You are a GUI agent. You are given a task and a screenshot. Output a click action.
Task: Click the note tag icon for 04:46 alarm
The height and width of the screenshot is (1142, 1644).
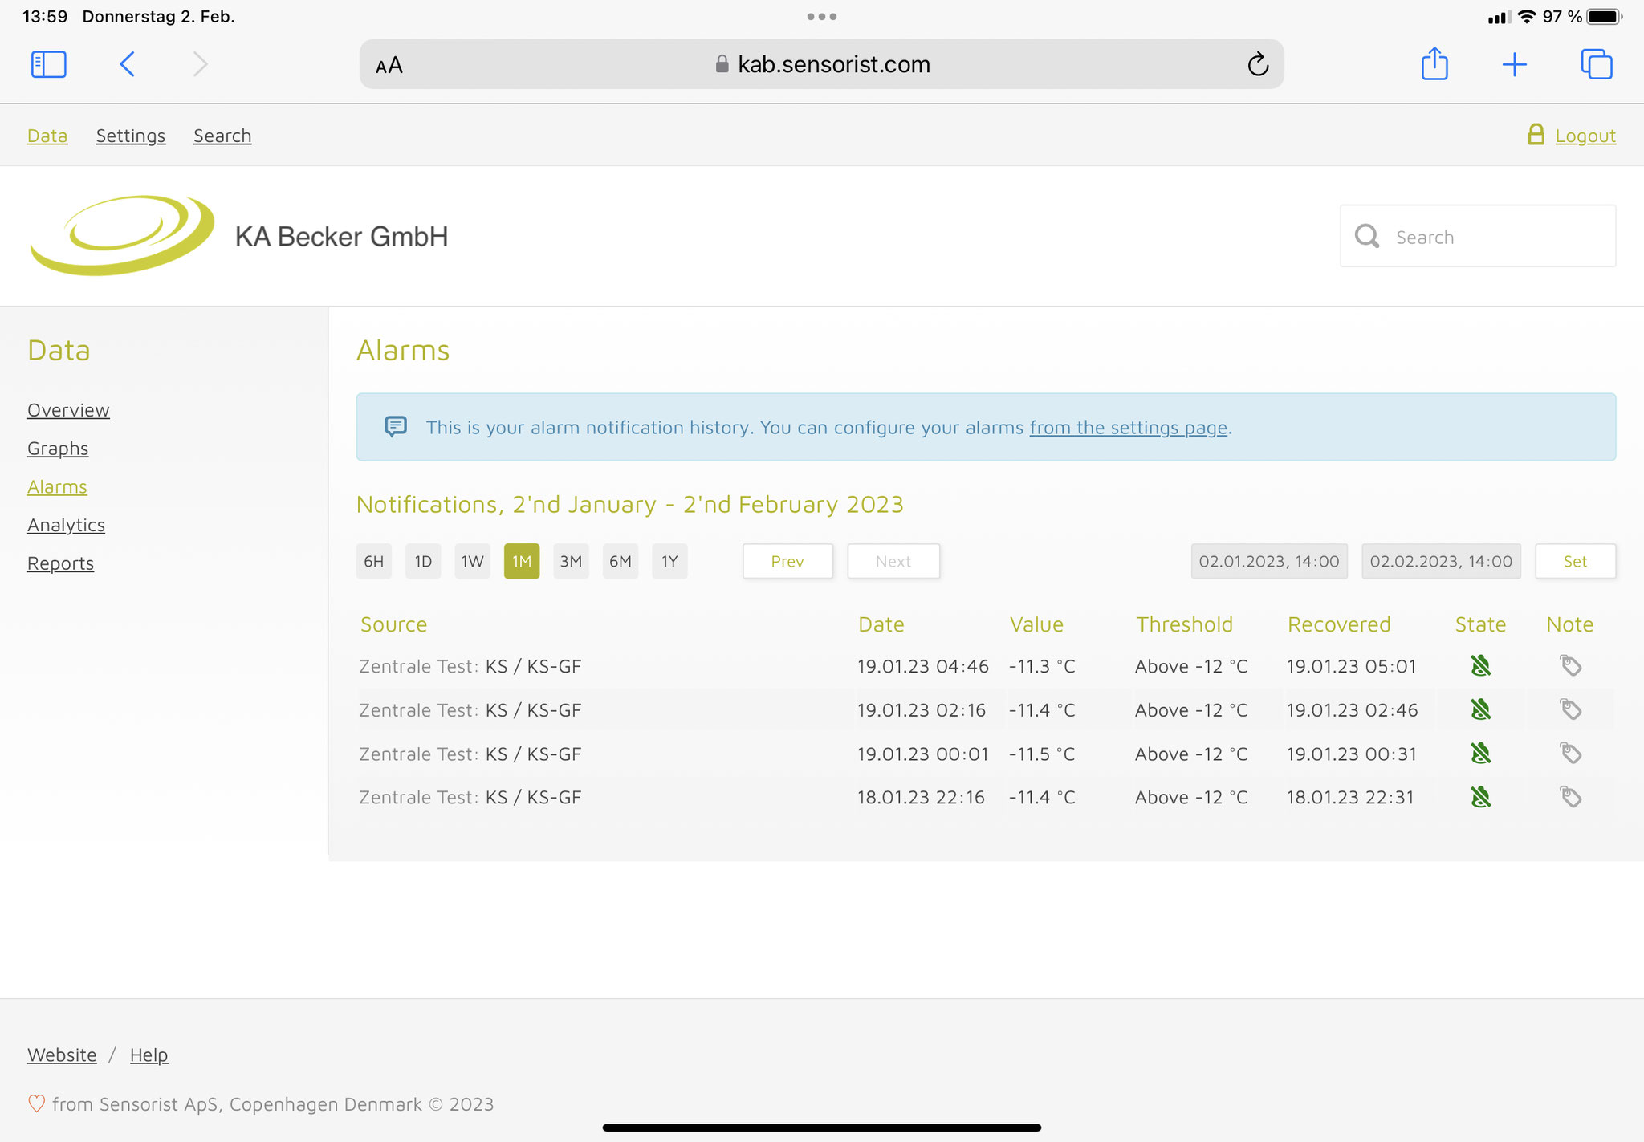pyautogui.click(x=1570, y=665)
